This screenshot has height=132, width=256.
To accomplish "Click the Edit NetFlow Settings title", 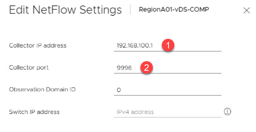I will [65, 10].
